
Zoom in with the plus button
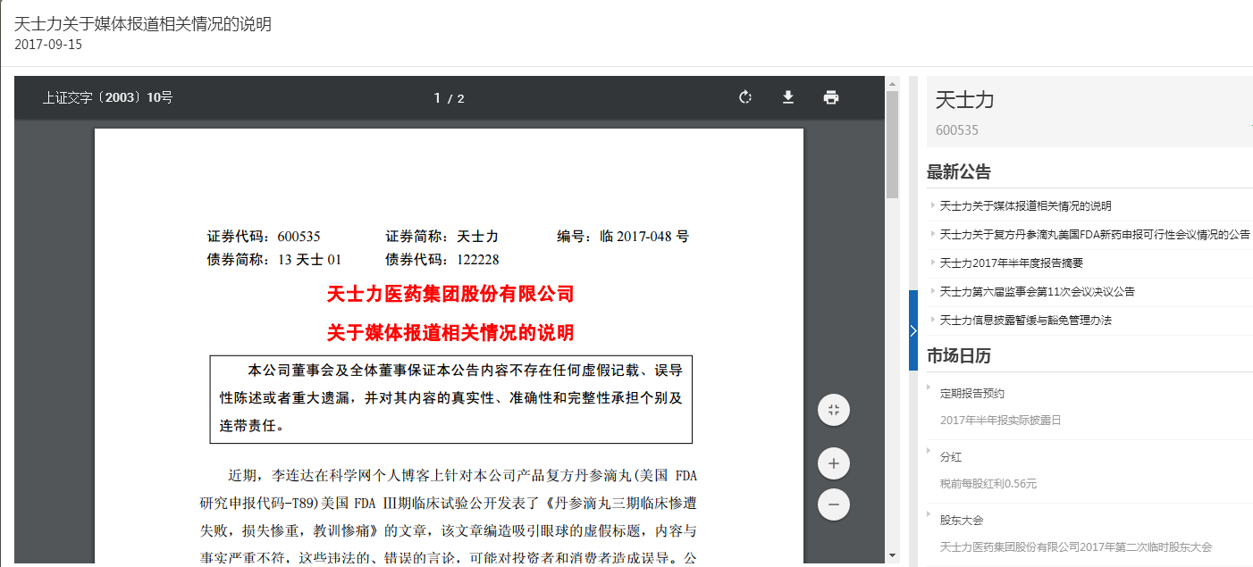point(833,463)
